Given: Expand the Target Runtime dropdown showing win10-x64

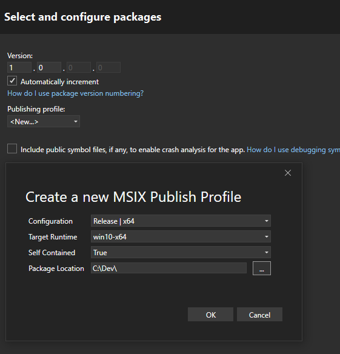Looking at the screenshot, I should (x=181, y=236).
